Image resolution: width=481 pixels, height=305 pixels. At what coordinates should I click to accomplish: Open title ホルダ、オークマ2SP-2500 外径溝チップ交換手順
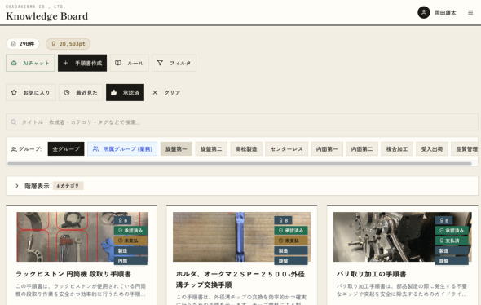240,280
